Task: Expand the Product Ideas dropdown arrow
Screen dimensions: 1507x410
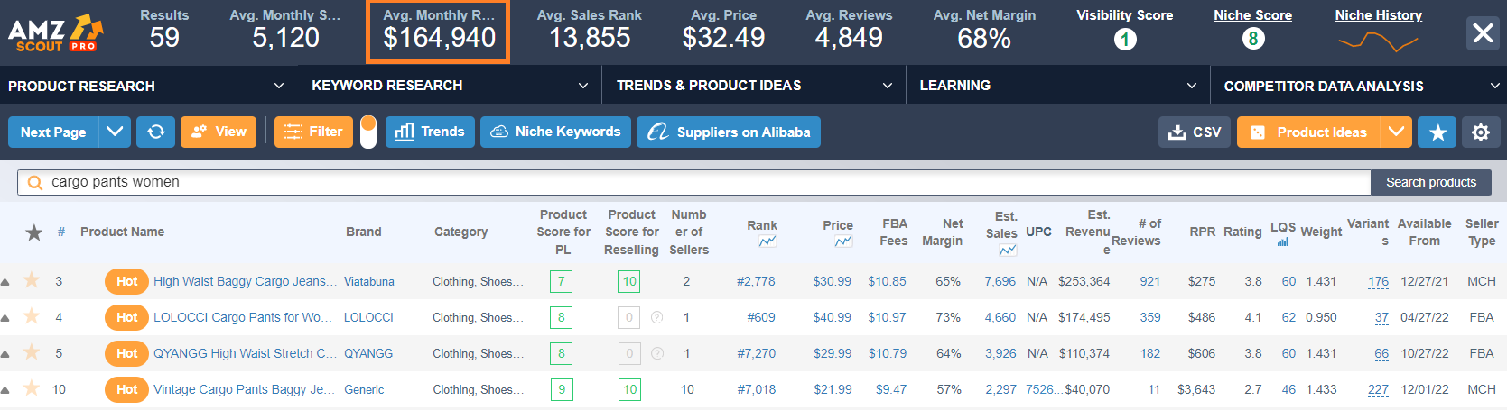Action: 1396,132
